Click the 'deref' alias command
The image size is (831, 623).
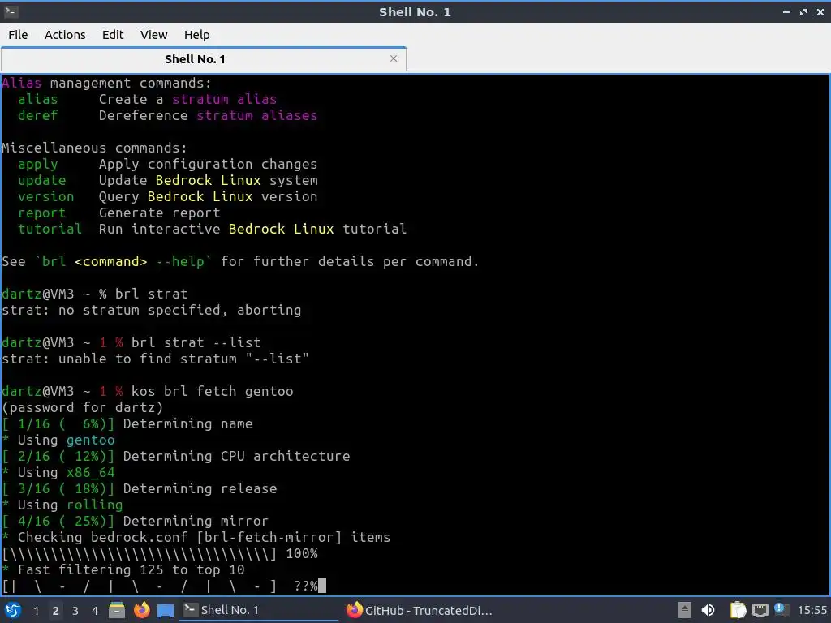[x=37, y=115]
